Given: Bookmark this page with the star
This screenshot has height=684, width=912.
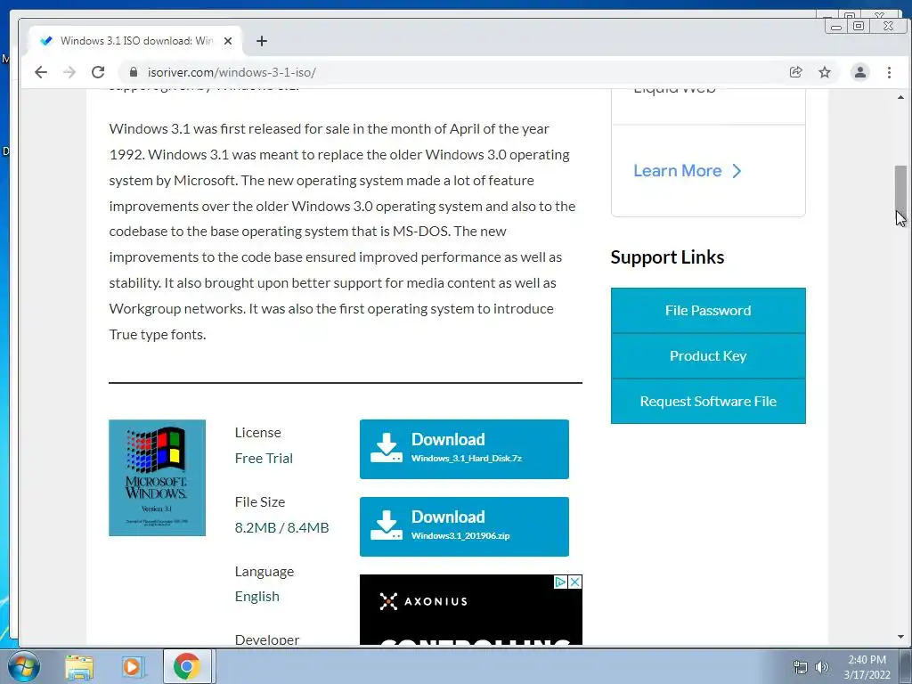Looking at the screenshot, I should pos(825,72).
